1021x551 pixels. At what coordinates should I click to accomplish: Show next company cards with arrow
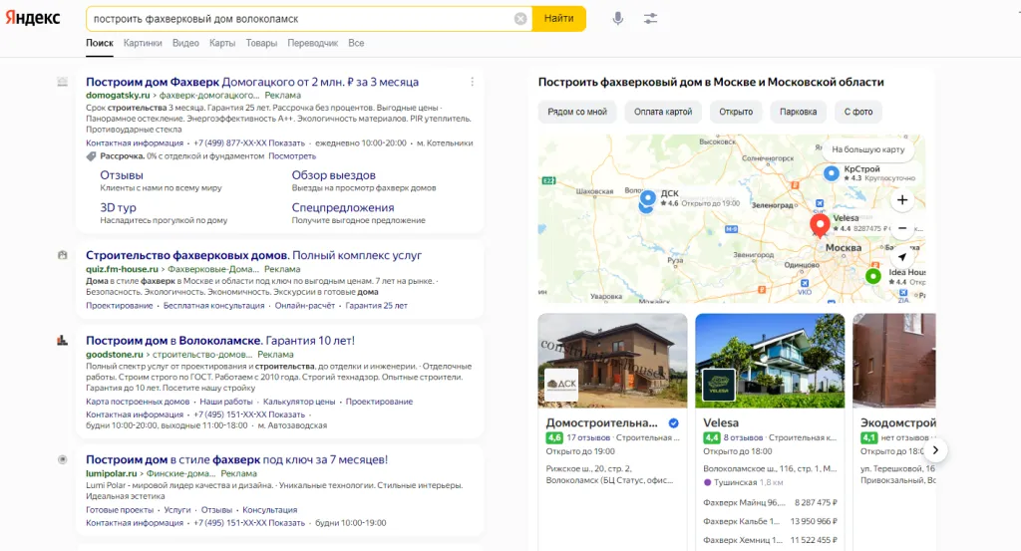[x=935, y=450]
